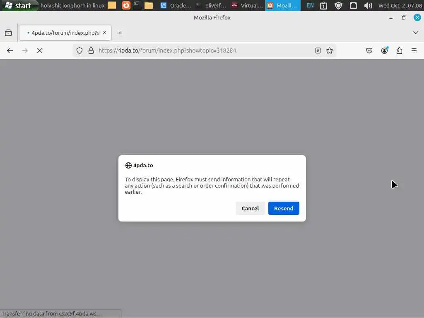
Task: Open the clipboard manager tray icon
Action: click(323, 5)
